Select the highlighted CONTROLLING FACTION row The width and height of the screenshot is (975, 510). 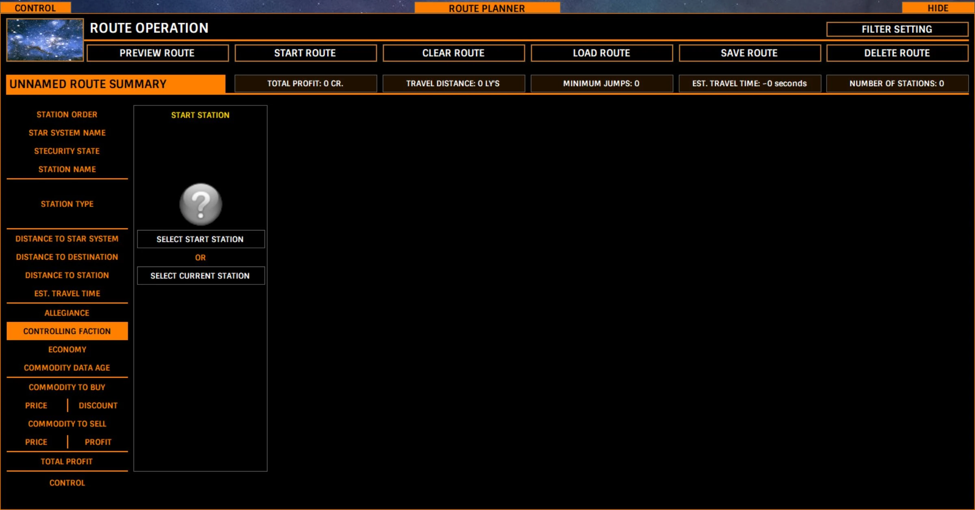67,331
